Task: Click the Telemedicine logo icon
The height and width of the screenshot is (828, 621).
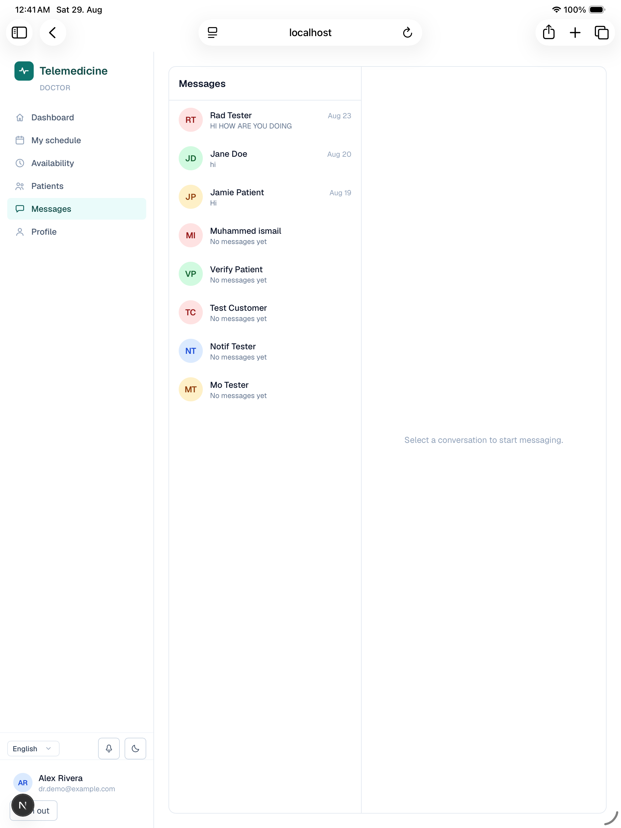Action: pos(24,71)
